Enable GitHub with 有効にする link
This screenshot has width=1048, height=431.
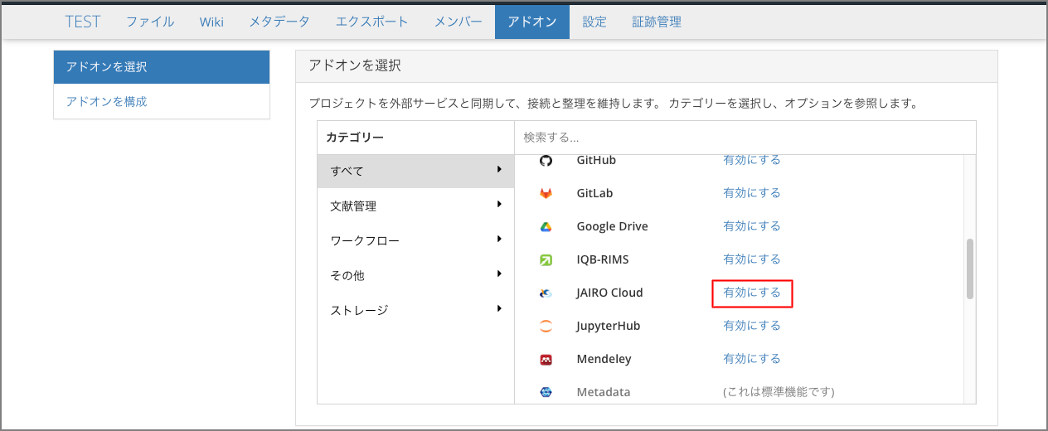coord(752,160)
